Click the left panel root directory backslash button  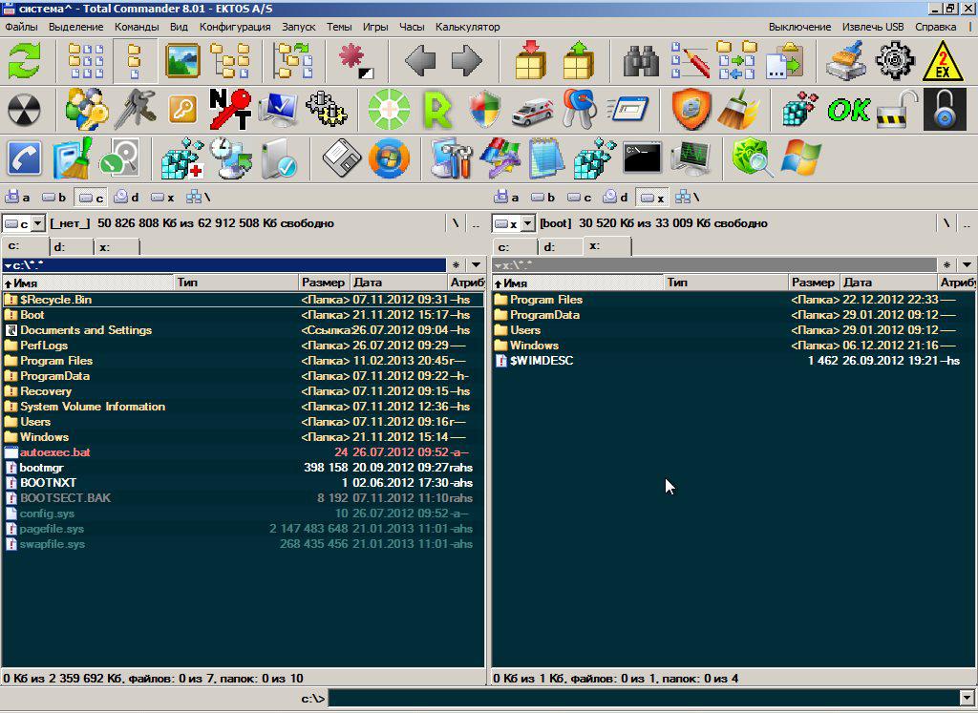[456, 223]
